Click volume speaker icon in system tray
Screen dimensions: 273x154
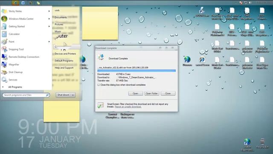(250, 3)
